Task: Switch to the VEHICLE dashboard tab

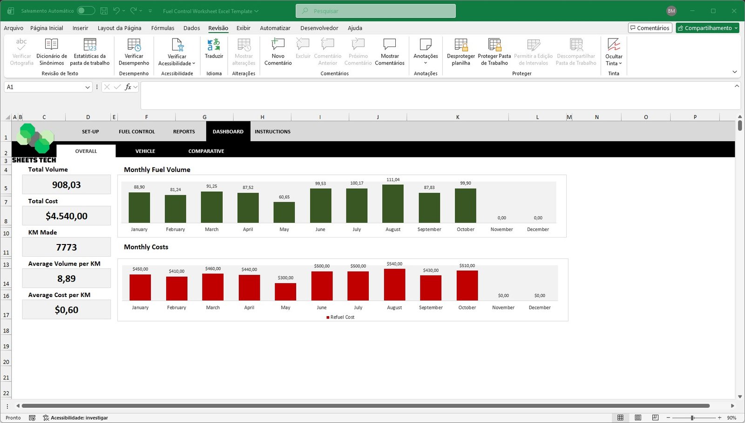Action: point(145,151)
